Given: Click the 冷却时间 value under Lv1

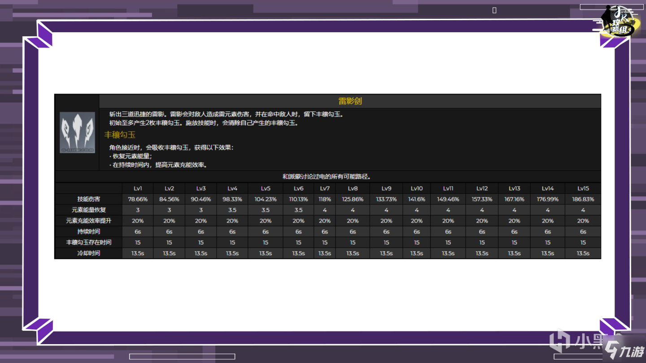Looking at the screenshot, I should pos(138,253).
